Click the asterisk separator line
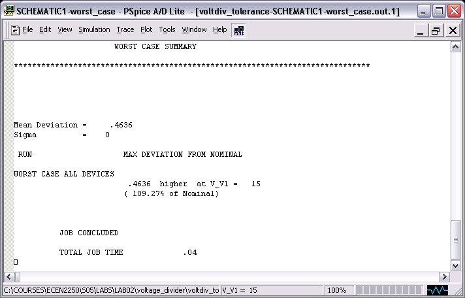Screen dimensions: 465x298 click(192, 65)
